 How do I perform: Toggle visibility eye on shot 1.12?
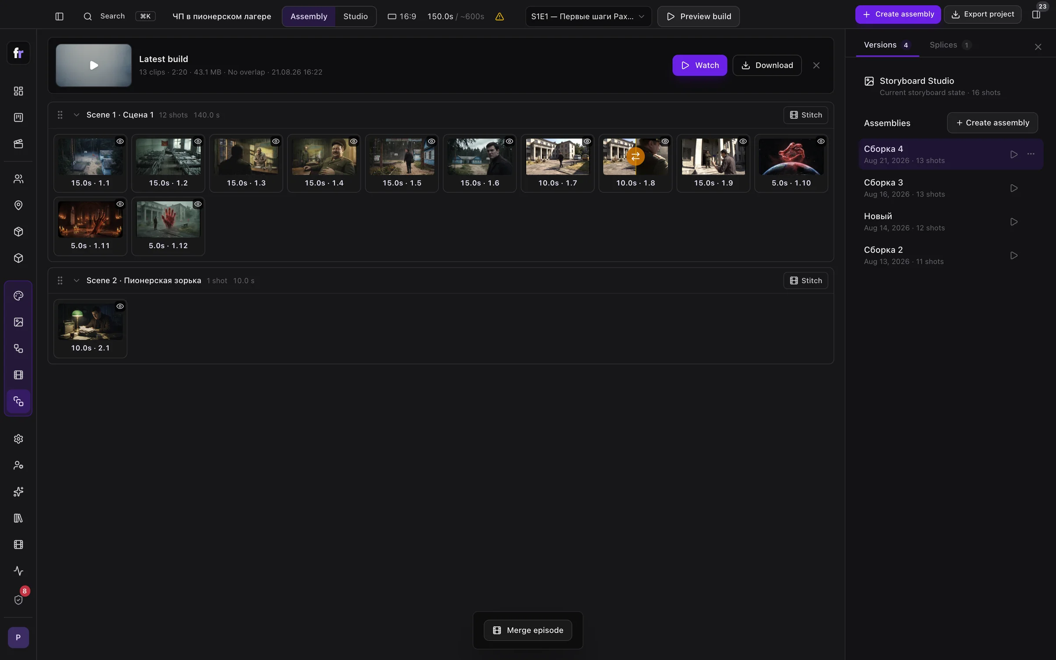[x=198, y=204]
